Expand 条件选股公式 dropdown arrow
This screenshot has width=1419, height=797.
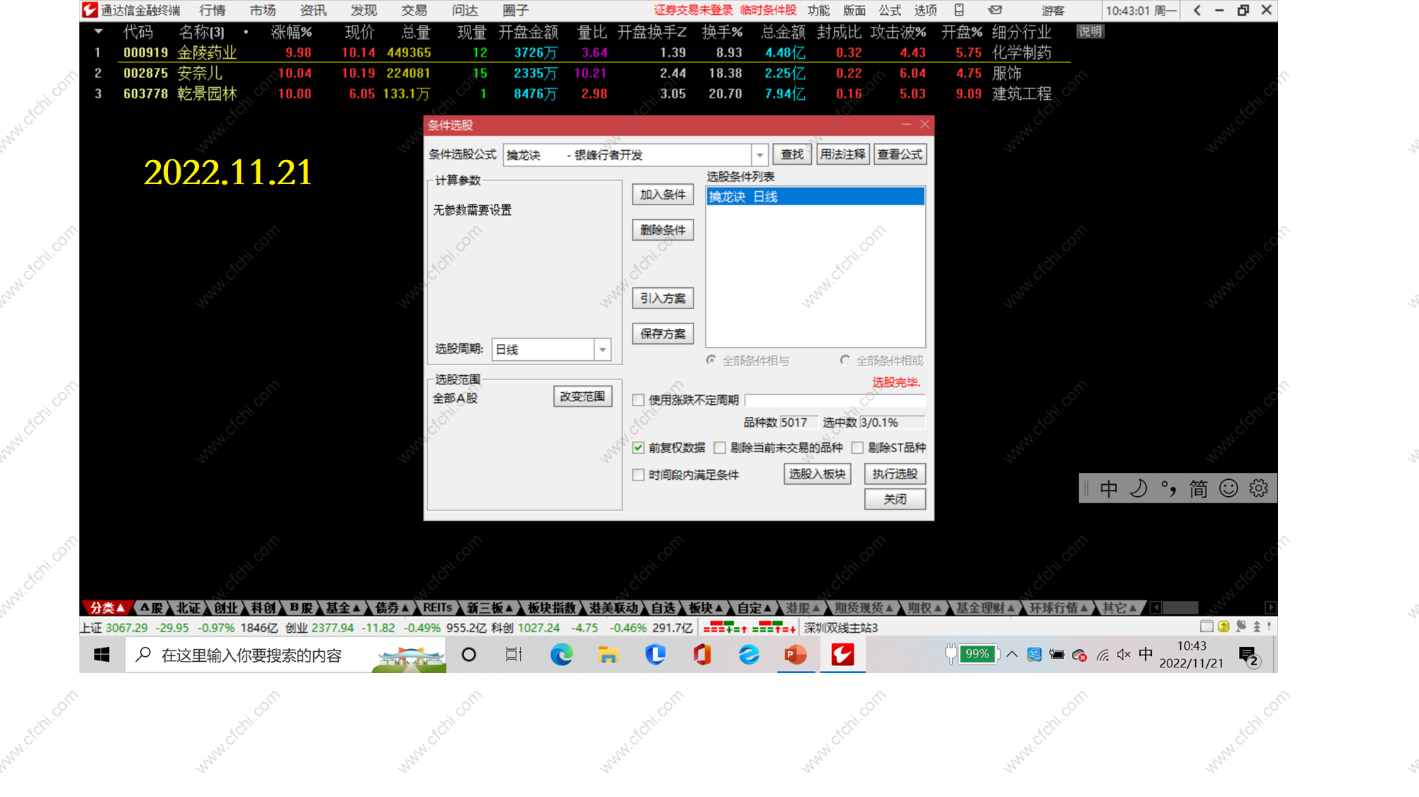point(759,155)
